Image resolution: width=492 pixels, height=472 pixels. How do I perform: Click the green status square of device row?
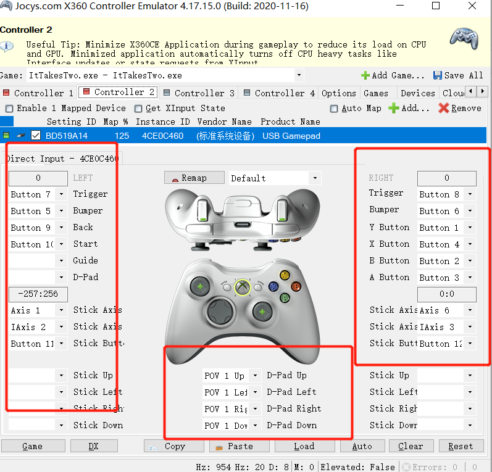point(6,136)
